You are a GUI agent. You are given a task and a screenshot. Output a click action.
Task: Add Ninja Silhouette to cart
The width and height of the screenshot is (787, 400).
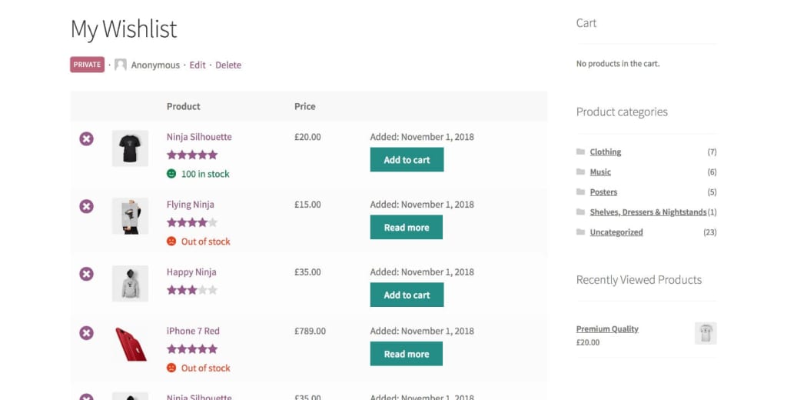407,160
